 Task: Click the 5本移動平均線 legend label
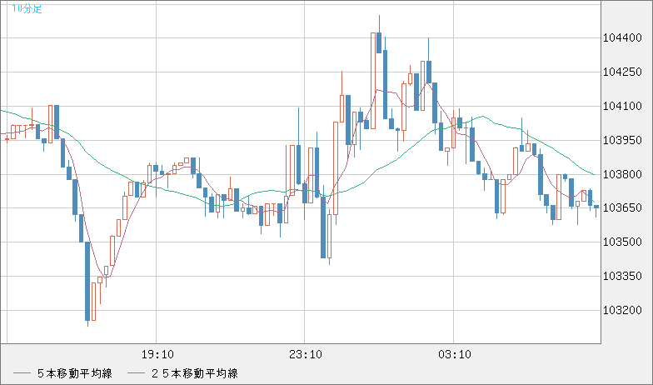pyautogui.click(x=75, y=373)
